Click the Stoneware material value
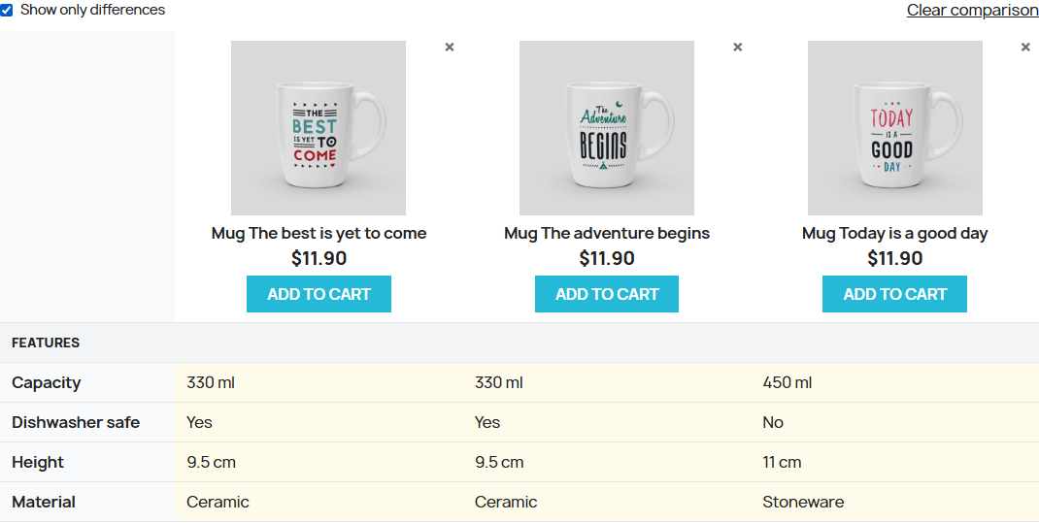The width and height of the screenshot is (1039, 523). click(803, 502)
